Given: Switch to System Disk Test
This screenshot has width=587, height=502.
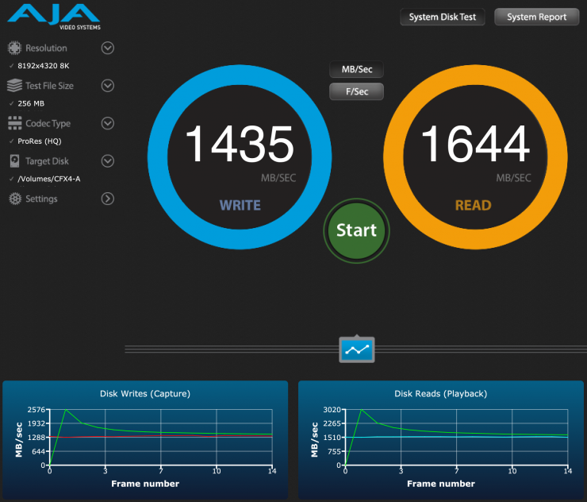Looking at the screenshot, I should [x=442, y=17].
